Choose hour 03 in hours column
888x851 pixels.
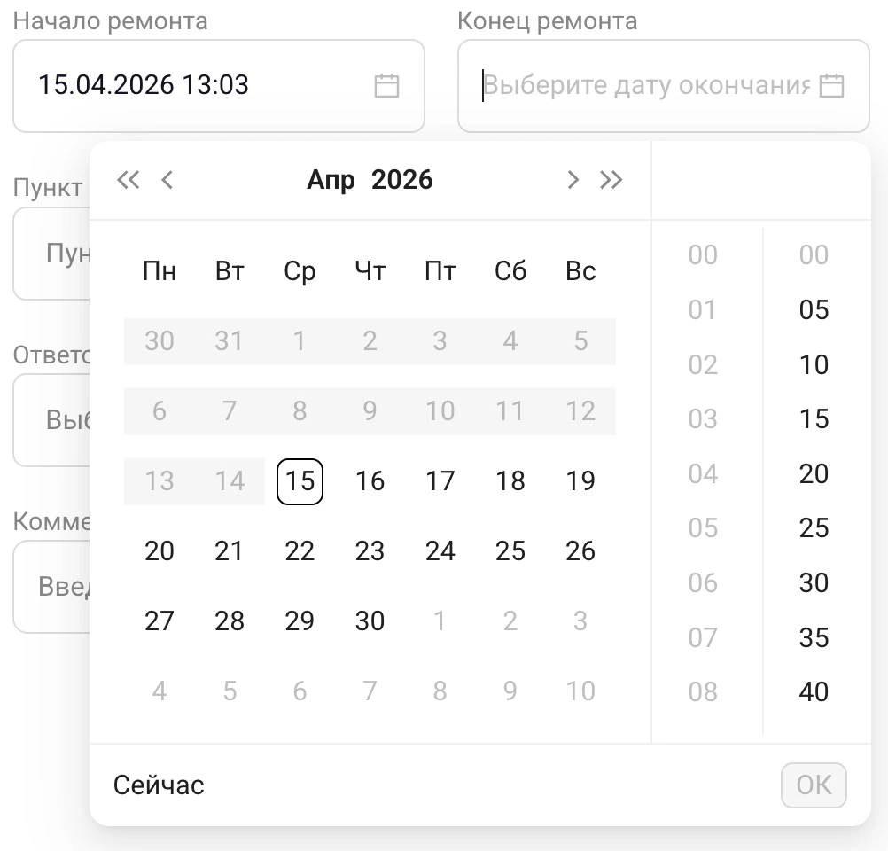(701, 419)
